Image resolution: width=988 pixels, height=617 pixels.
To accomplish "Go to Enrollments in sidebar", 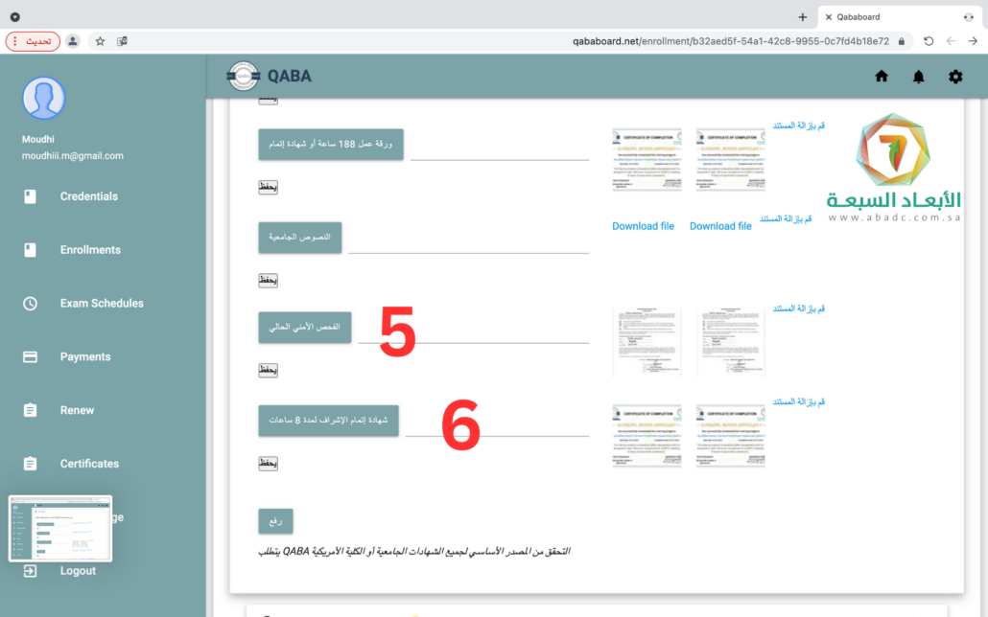I will point(90,250).
